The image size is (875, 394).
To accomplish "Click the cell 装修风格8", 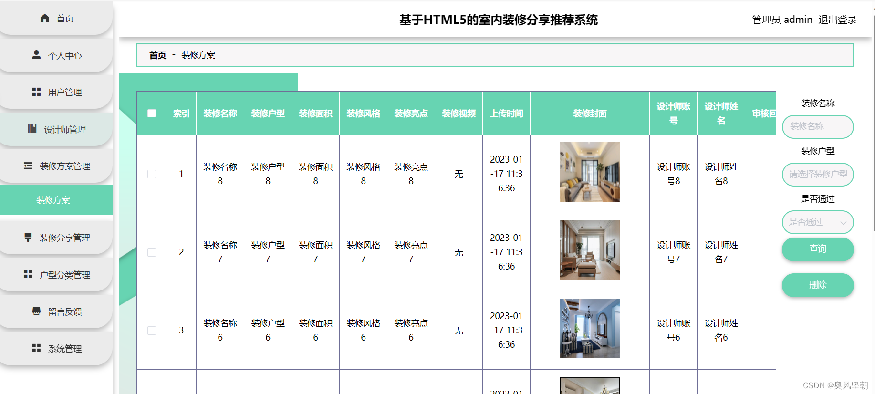I will click(363, 174).
